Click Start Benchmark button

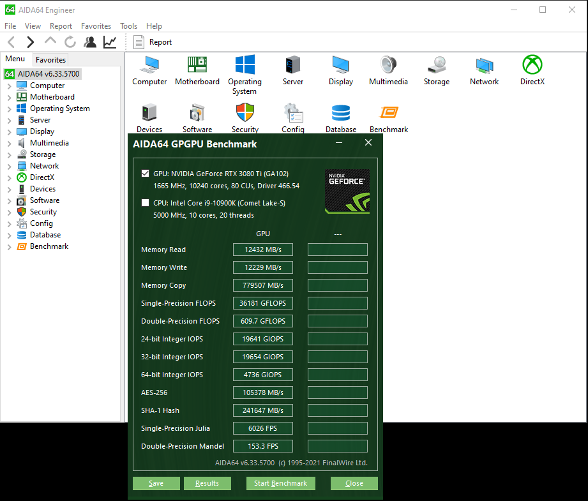coord(280,483)
